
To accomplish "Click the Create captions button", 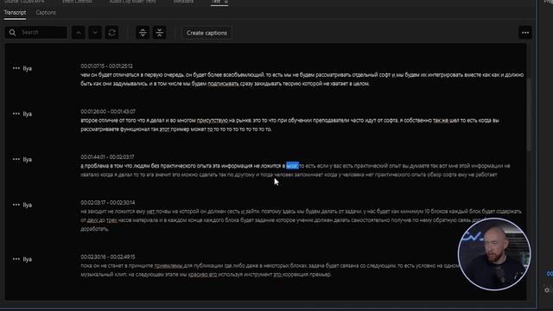I will pyautogui.click(x=207, y=33).
